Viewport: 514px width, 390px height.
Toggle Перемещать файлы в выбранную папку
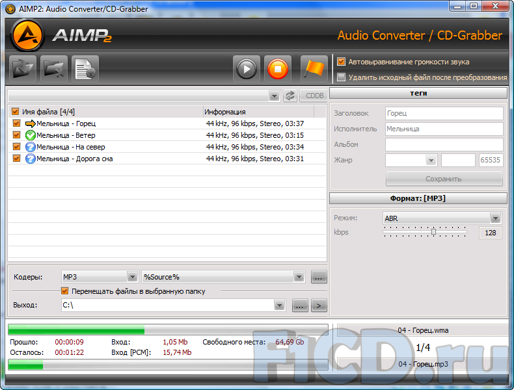point(64,291)
